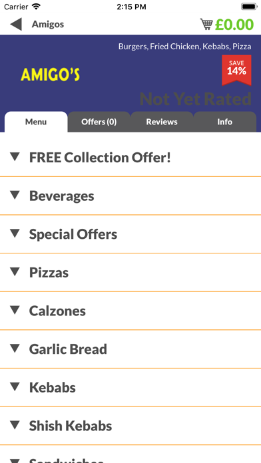The height and width of the screenshot is (463, 261).
Task: Open the shopping cart icon
Action: [x=206, y=24]
